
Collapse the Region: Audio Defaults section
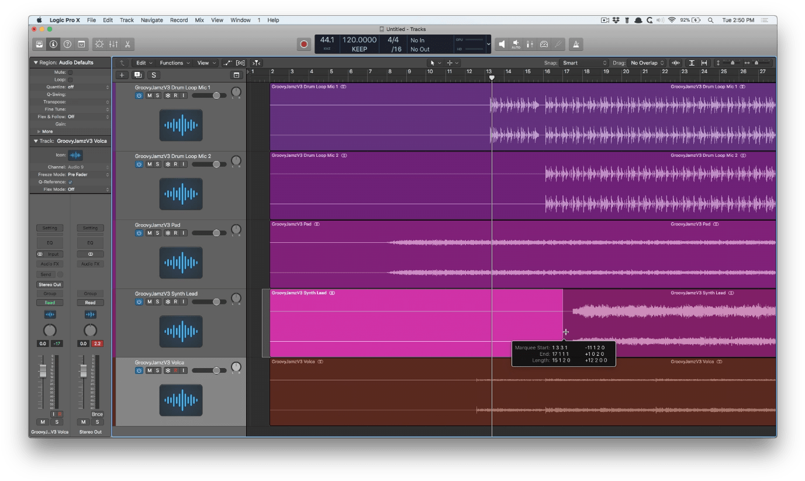37,61
